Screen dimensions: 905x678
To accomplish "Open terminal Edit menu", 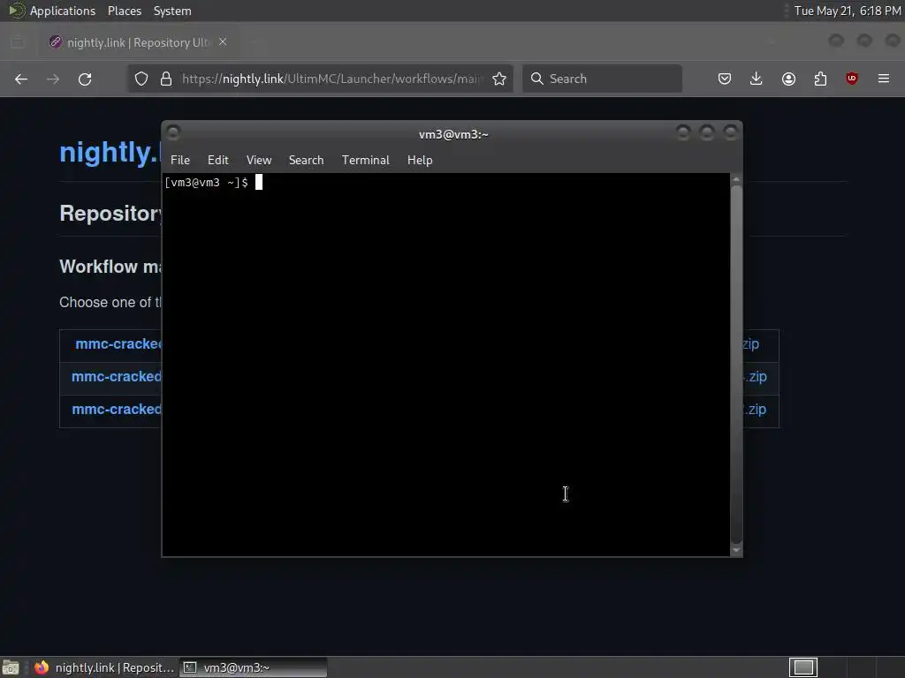I will 218,161.
